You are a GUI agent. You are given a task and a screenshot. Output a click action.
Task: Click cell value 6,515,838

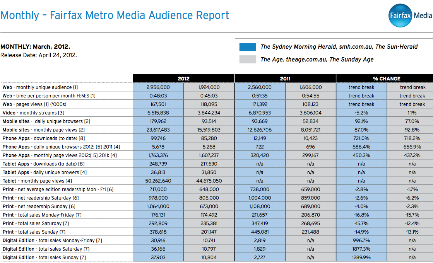click(158, 113)
